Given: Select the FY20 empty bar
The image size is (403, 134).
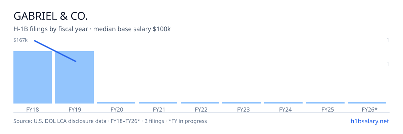Looking at the screenshot, I should tap(116, 103).
